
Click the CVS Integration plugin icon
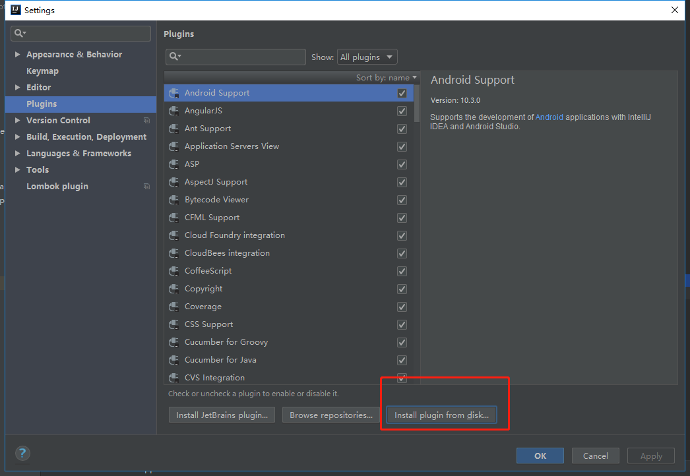point(174,378)
